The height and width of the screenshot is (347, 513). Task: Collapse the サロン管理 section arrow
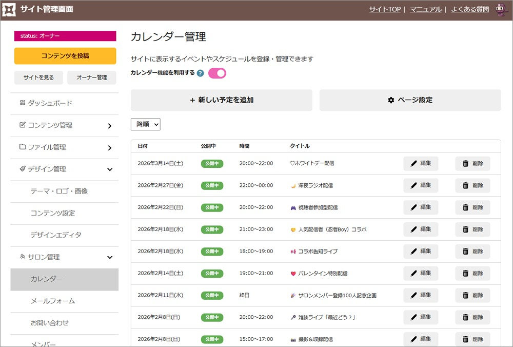pos(110,258)
